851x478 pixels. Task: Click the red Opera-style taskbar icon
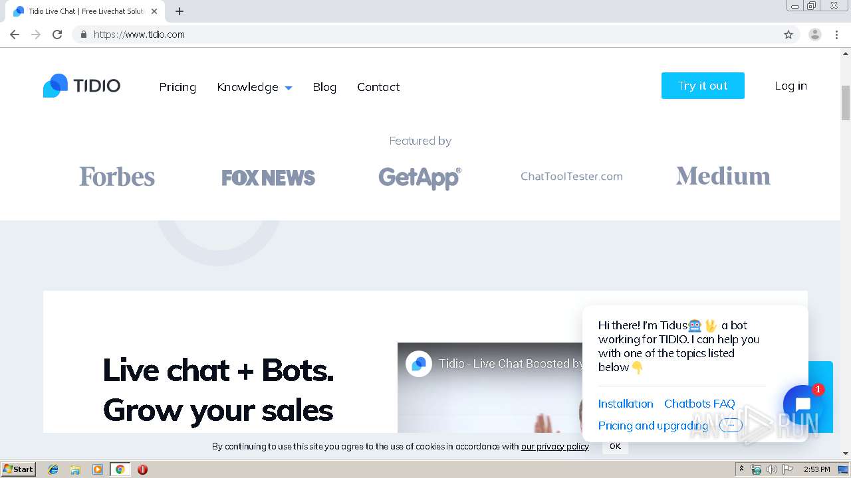click(142, 469)
